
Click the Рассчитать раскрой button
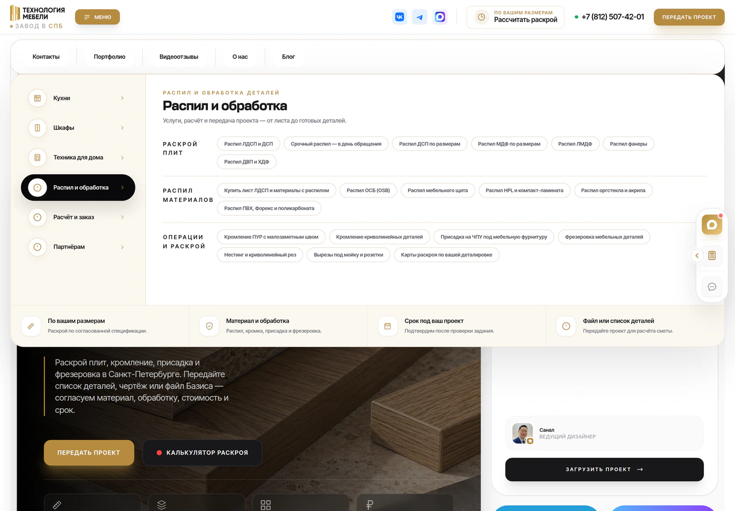pyautogui.click(x=515, y=17)
